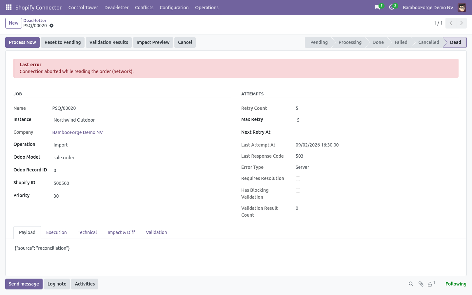The height and width of the screenshot is (295, 472).
Task: Edit the Odoo Record ID field
Action: click(141, 170)
